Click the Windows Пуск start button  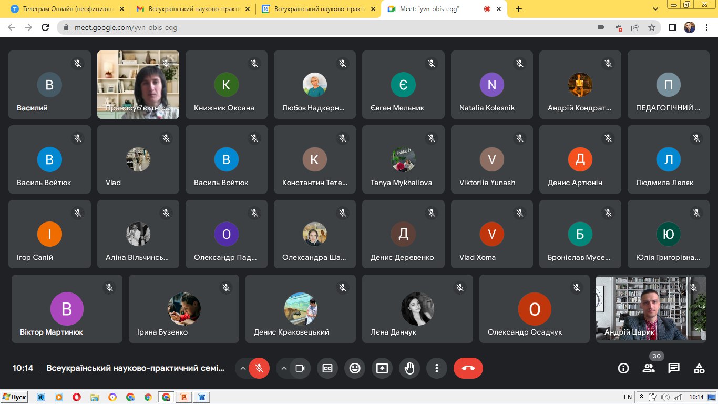(15, 397)
